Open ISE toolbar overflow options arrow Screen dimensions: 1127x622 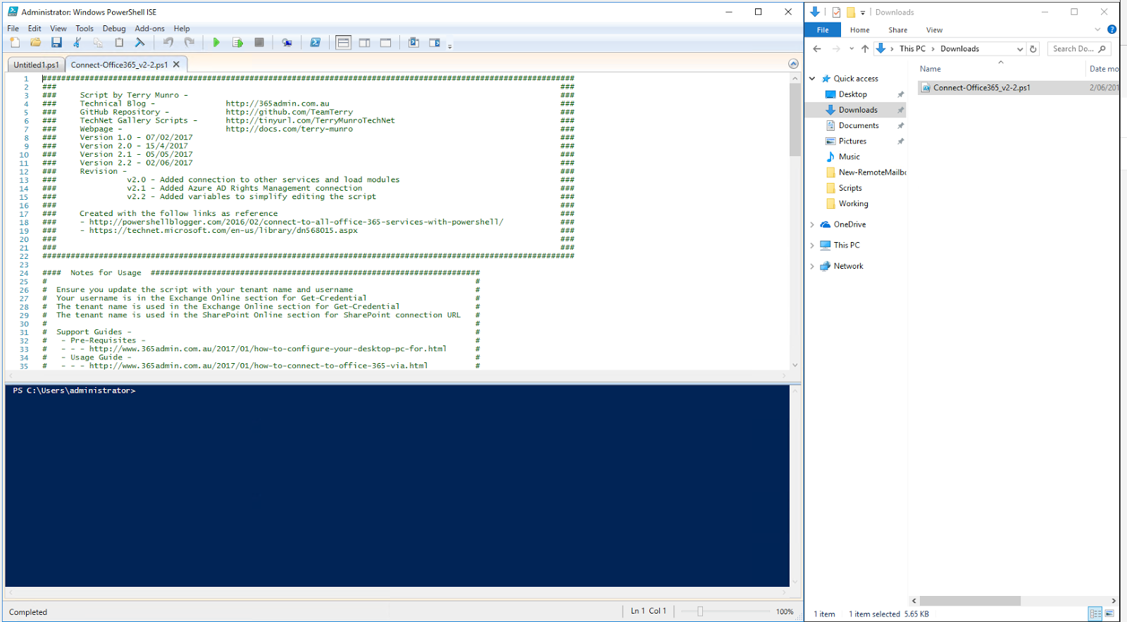(x=449, y=46)
